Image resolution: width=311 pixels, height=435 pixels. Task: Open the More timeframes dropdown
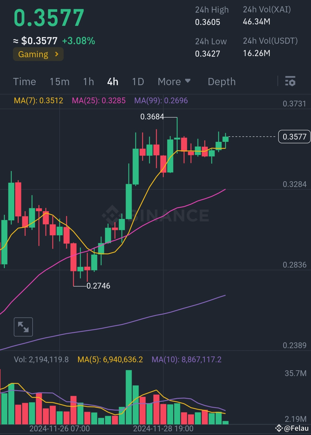[x=174, y=81]
